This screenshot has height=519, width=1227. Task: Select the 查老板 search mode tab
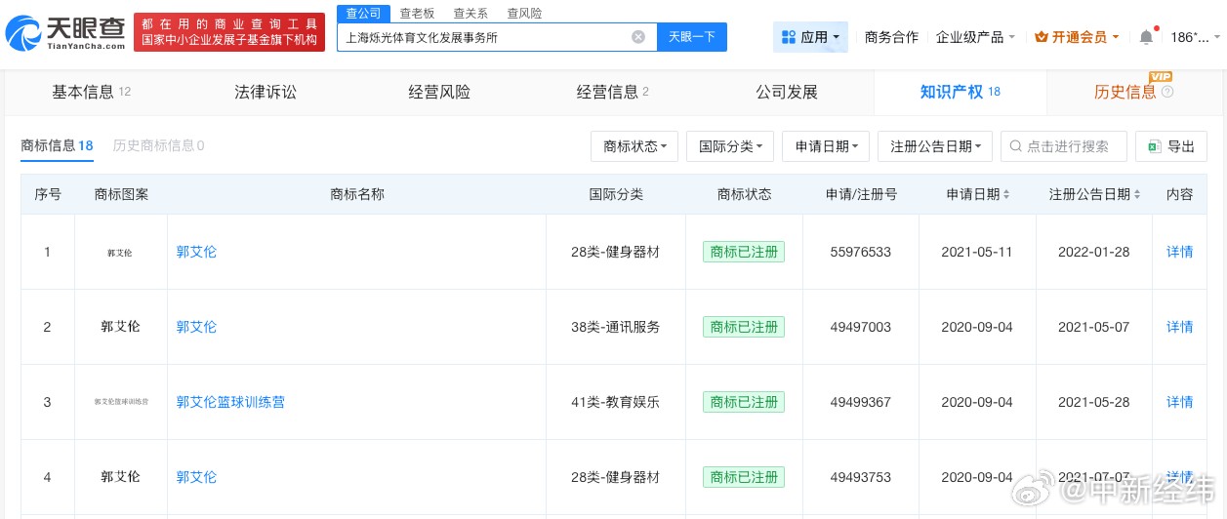417,14
